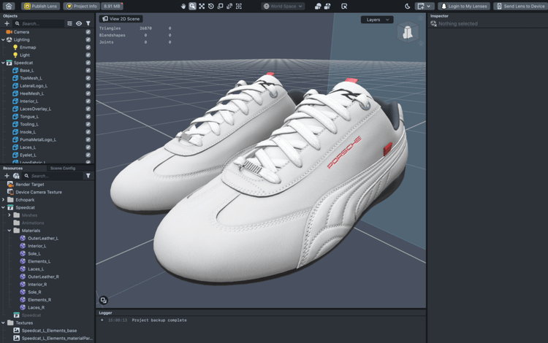Click the Home icon in top toolbar
Viewport: 548px width, 343px height.
[x=9, y=6]
